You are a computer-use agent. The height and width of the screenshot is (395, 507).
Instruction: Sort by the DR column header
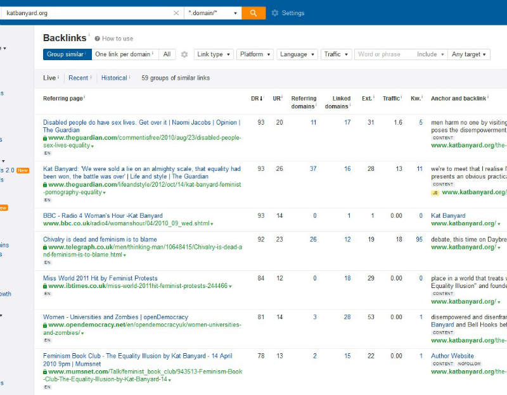(257, 98)
